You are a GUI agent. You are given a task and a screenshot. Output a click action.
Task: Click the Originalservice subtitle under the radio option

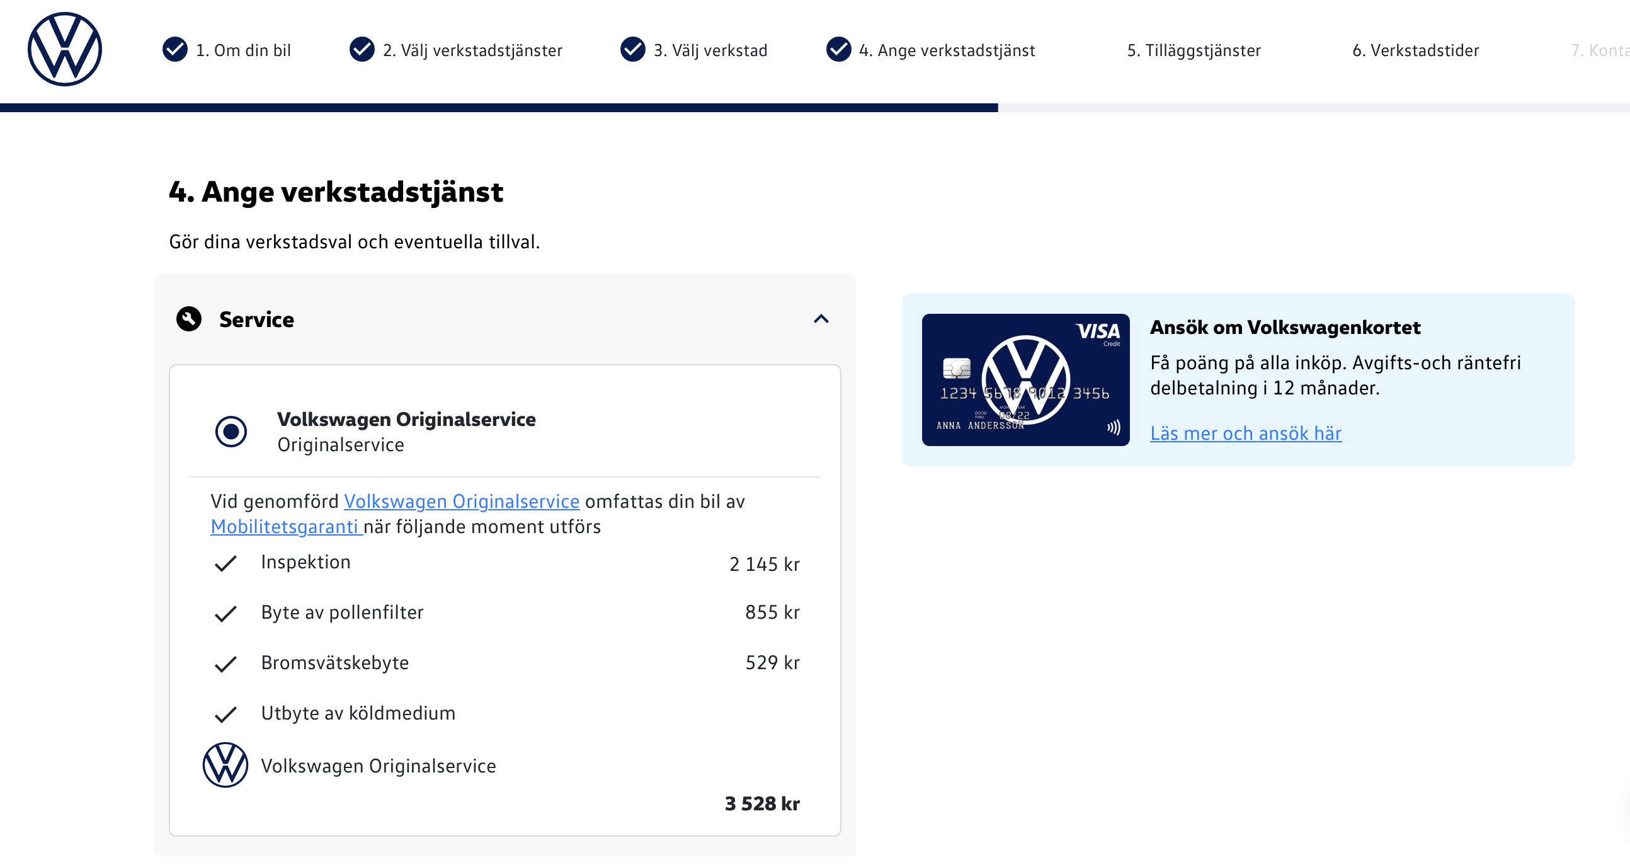click(341, 445)
